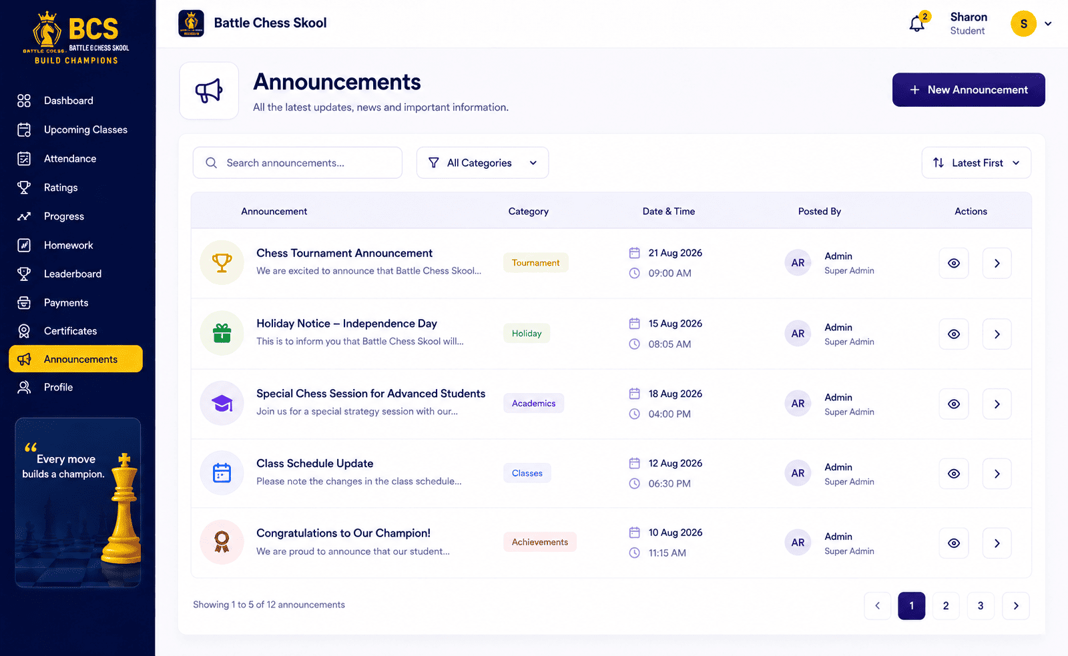Click the calendar date icon beside 21 Aug 2026
1068x656 pixels.
(634, 253)
